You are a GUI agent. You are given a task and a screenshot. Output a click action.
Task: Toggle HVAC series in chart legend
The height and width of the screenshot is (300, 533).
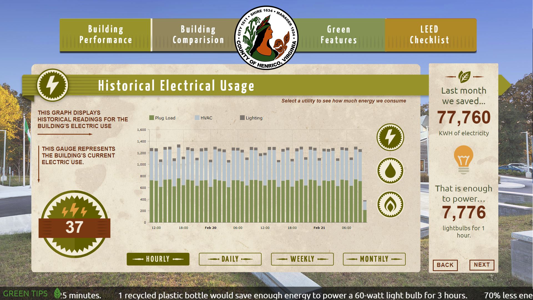point(203,118)
